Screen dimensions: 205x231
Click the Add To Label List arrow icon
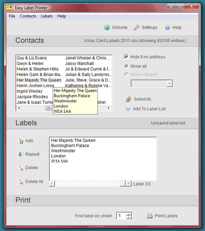[128, 109]
